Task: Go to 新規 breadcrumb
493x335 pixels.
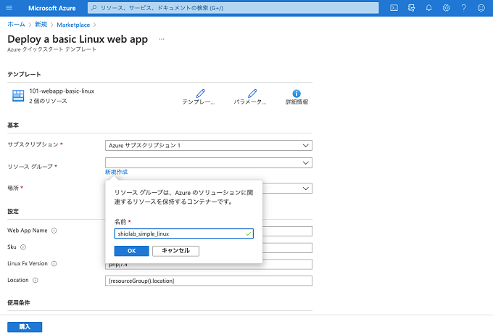Action: point(41,25)
